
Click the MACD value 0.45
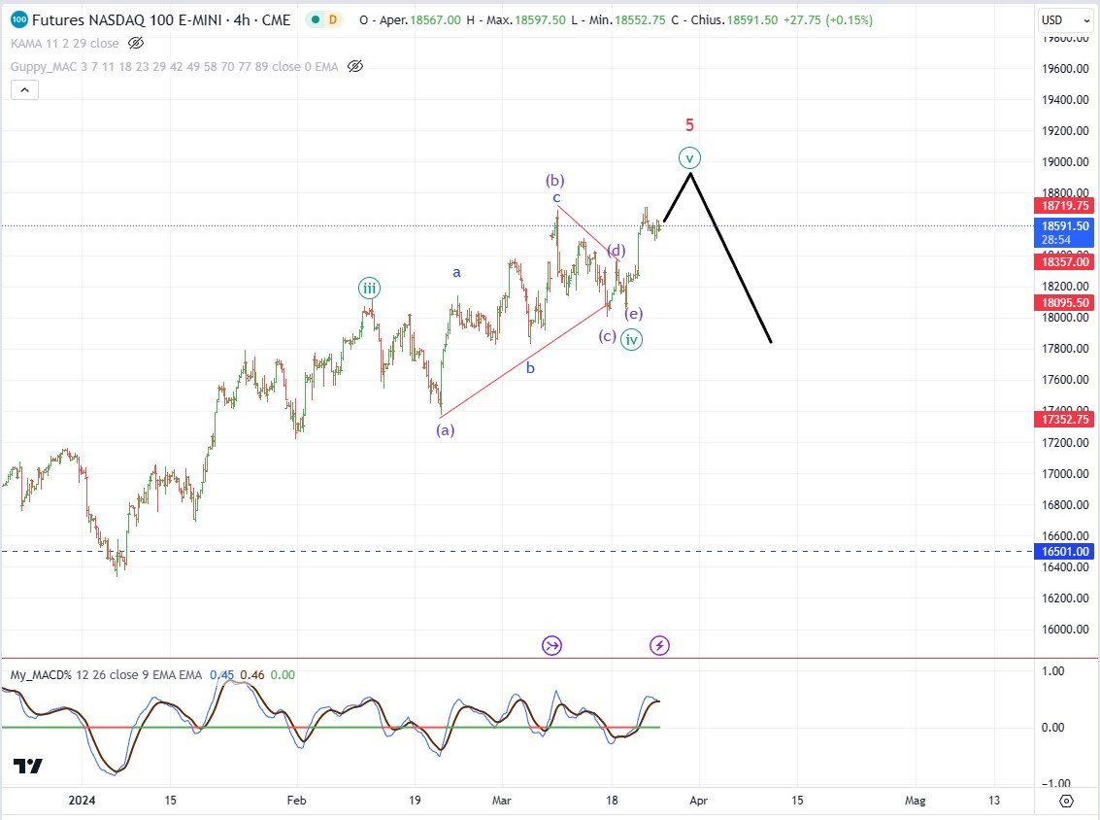221,674
